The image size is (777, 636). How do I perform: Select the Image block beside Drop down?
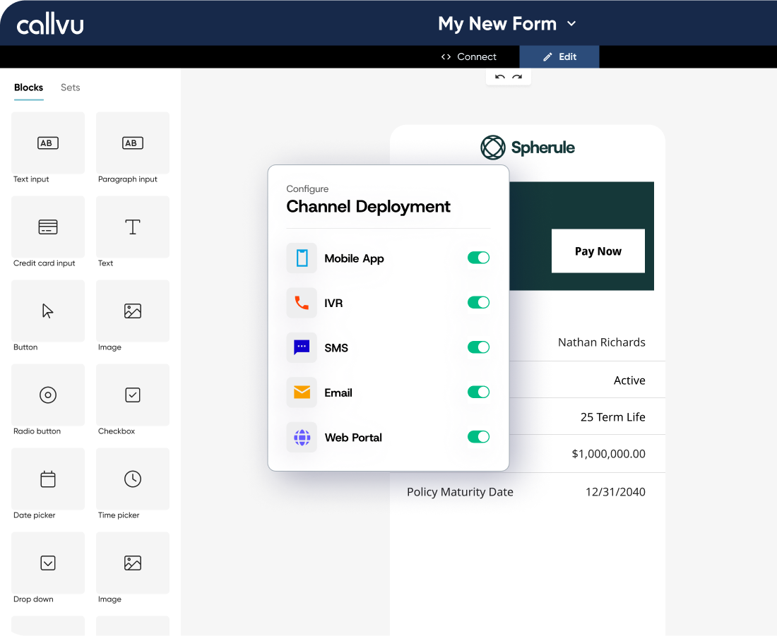pos(132,563)
